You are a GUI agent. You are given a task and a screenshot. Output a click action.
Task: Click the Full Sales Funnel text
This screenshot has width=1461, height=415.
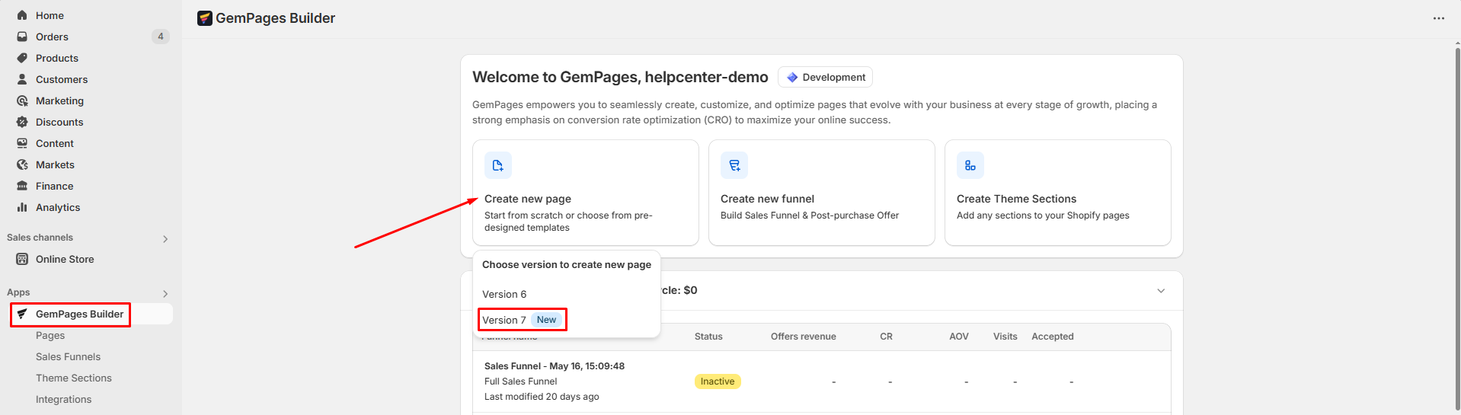point(520,381)
